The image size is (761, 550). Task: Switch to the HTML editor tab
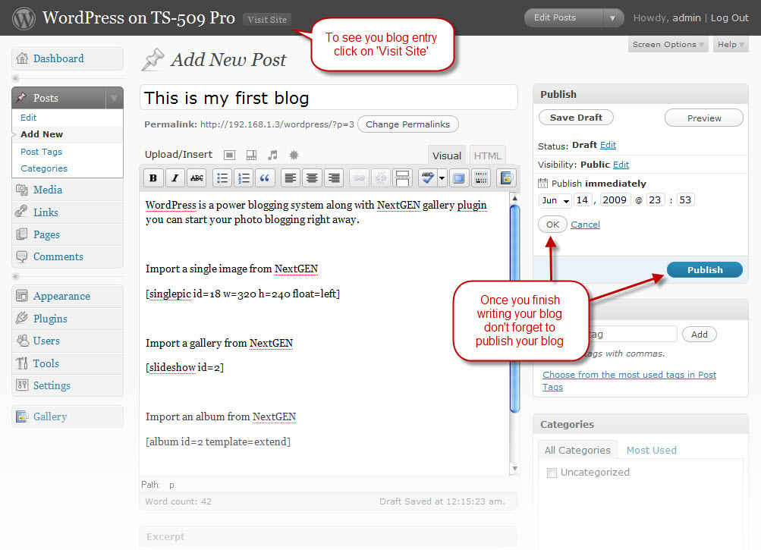click(487, 156)
